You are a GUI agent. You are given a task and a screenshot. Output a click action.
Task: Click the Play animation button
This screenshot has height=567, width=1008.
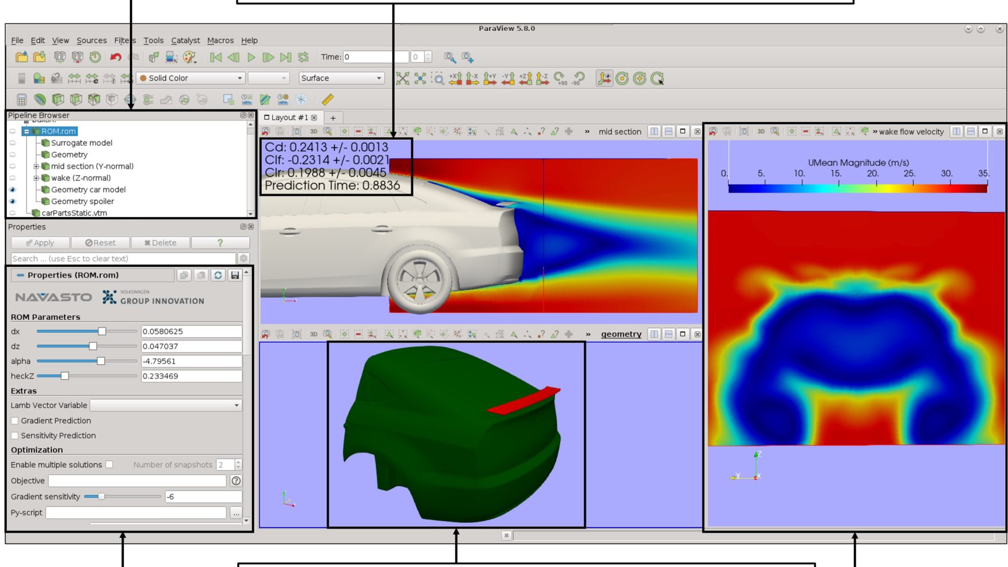(x=251, y=57)
